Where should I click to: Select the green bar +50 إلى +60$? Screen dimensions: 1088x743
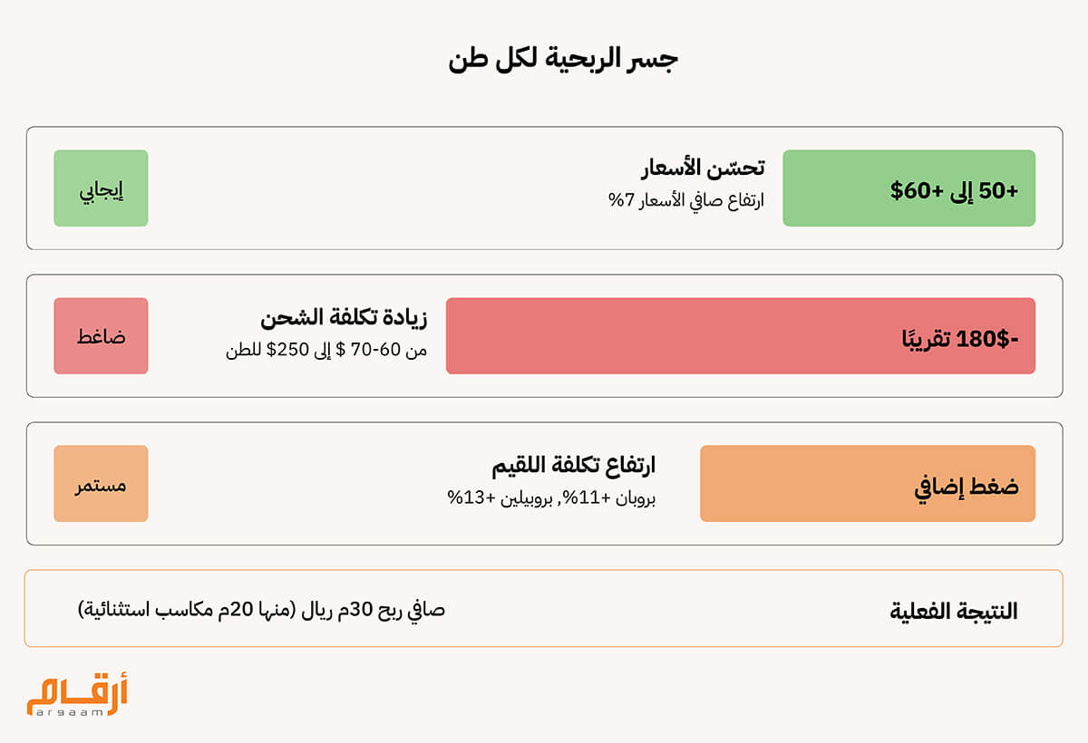coord(908,188)
